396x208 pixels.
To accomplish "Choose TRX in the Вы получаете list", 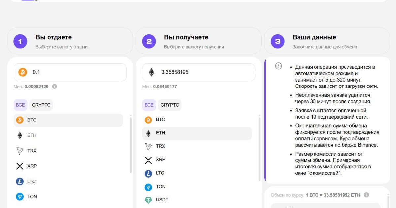I will pos(197,146).
